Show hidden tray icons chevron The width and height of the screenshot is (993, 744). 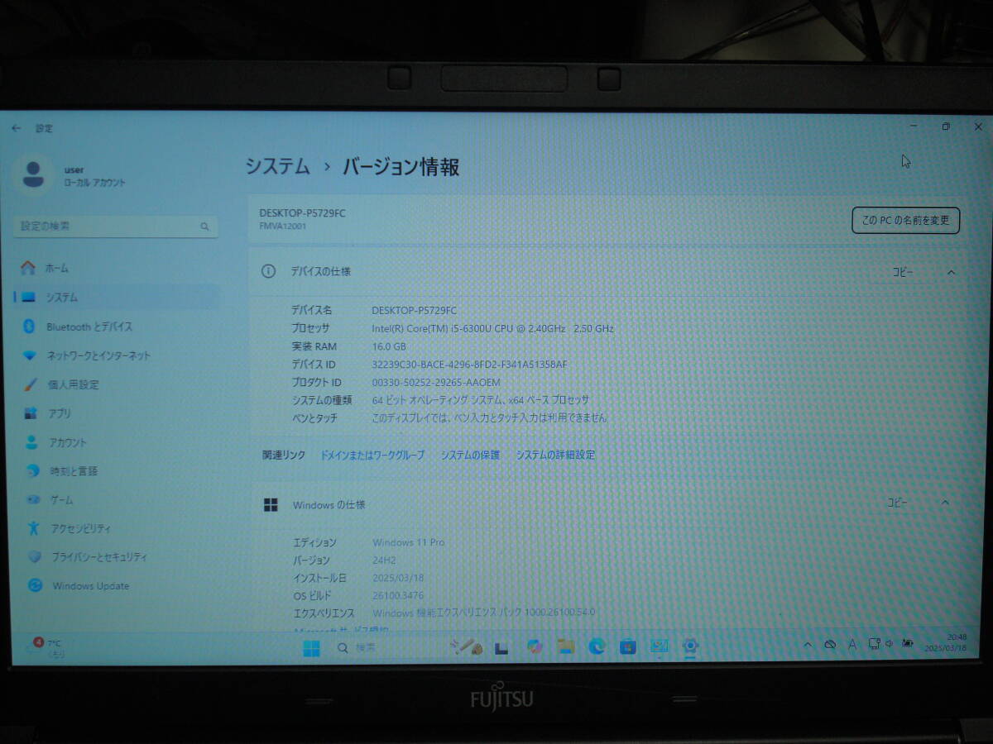(808, 645)
